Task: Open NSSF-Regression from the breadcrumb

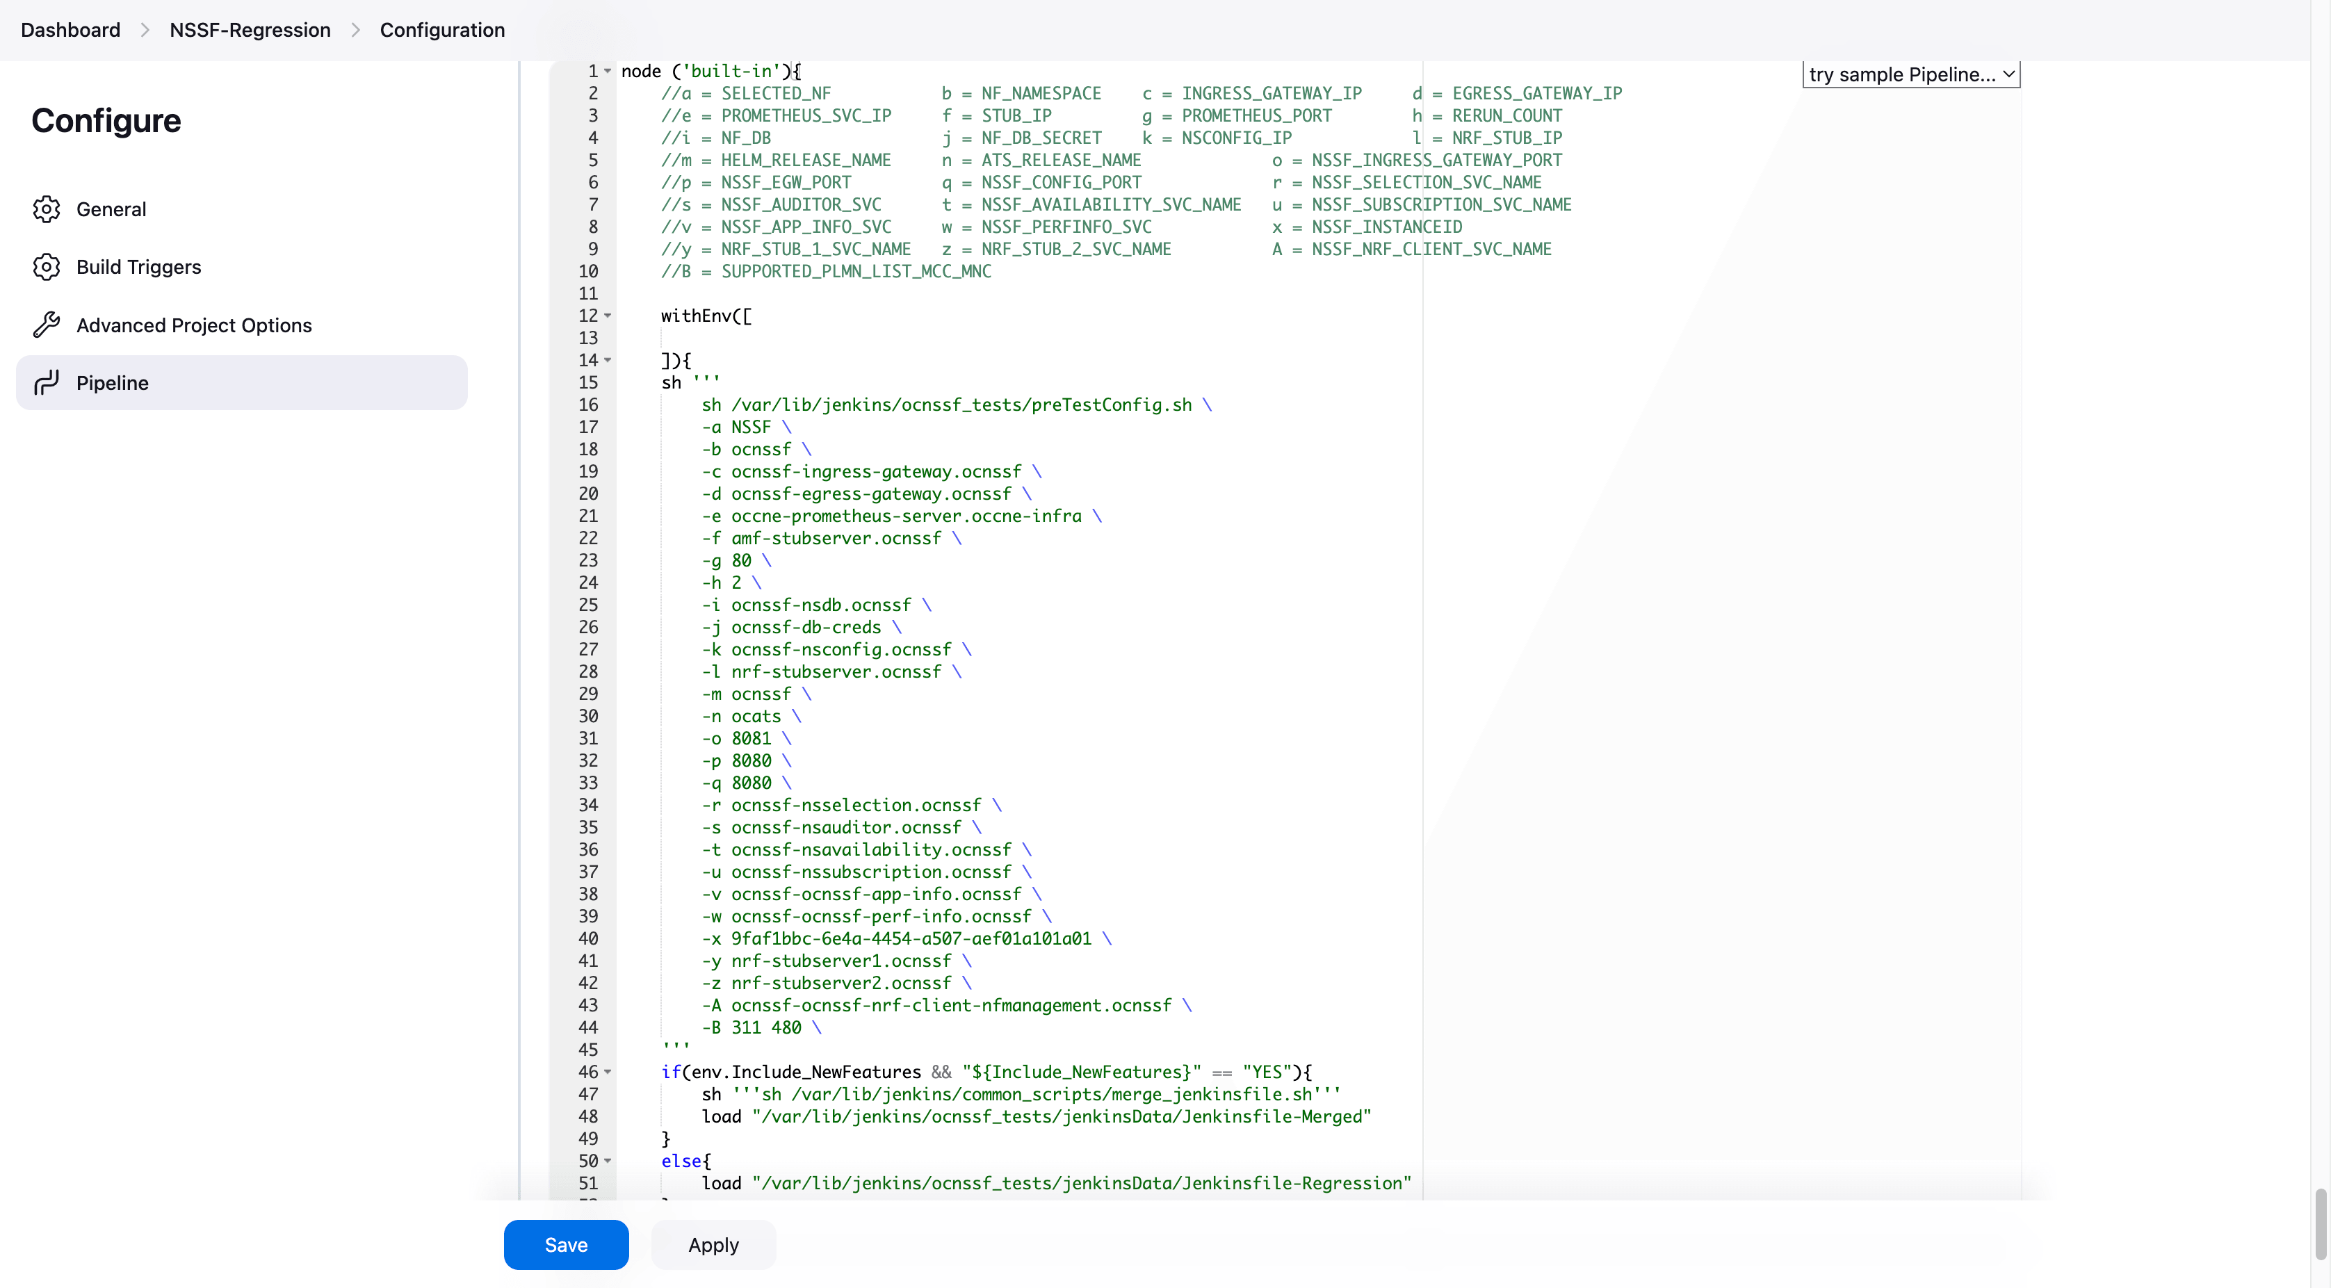Action: coord(250,29)
